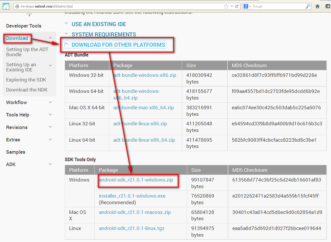The width and height of the screenshot is (331, 242).
Task: Download android-sdk_r21.0.1-linux.tgz
Action: 131,228
